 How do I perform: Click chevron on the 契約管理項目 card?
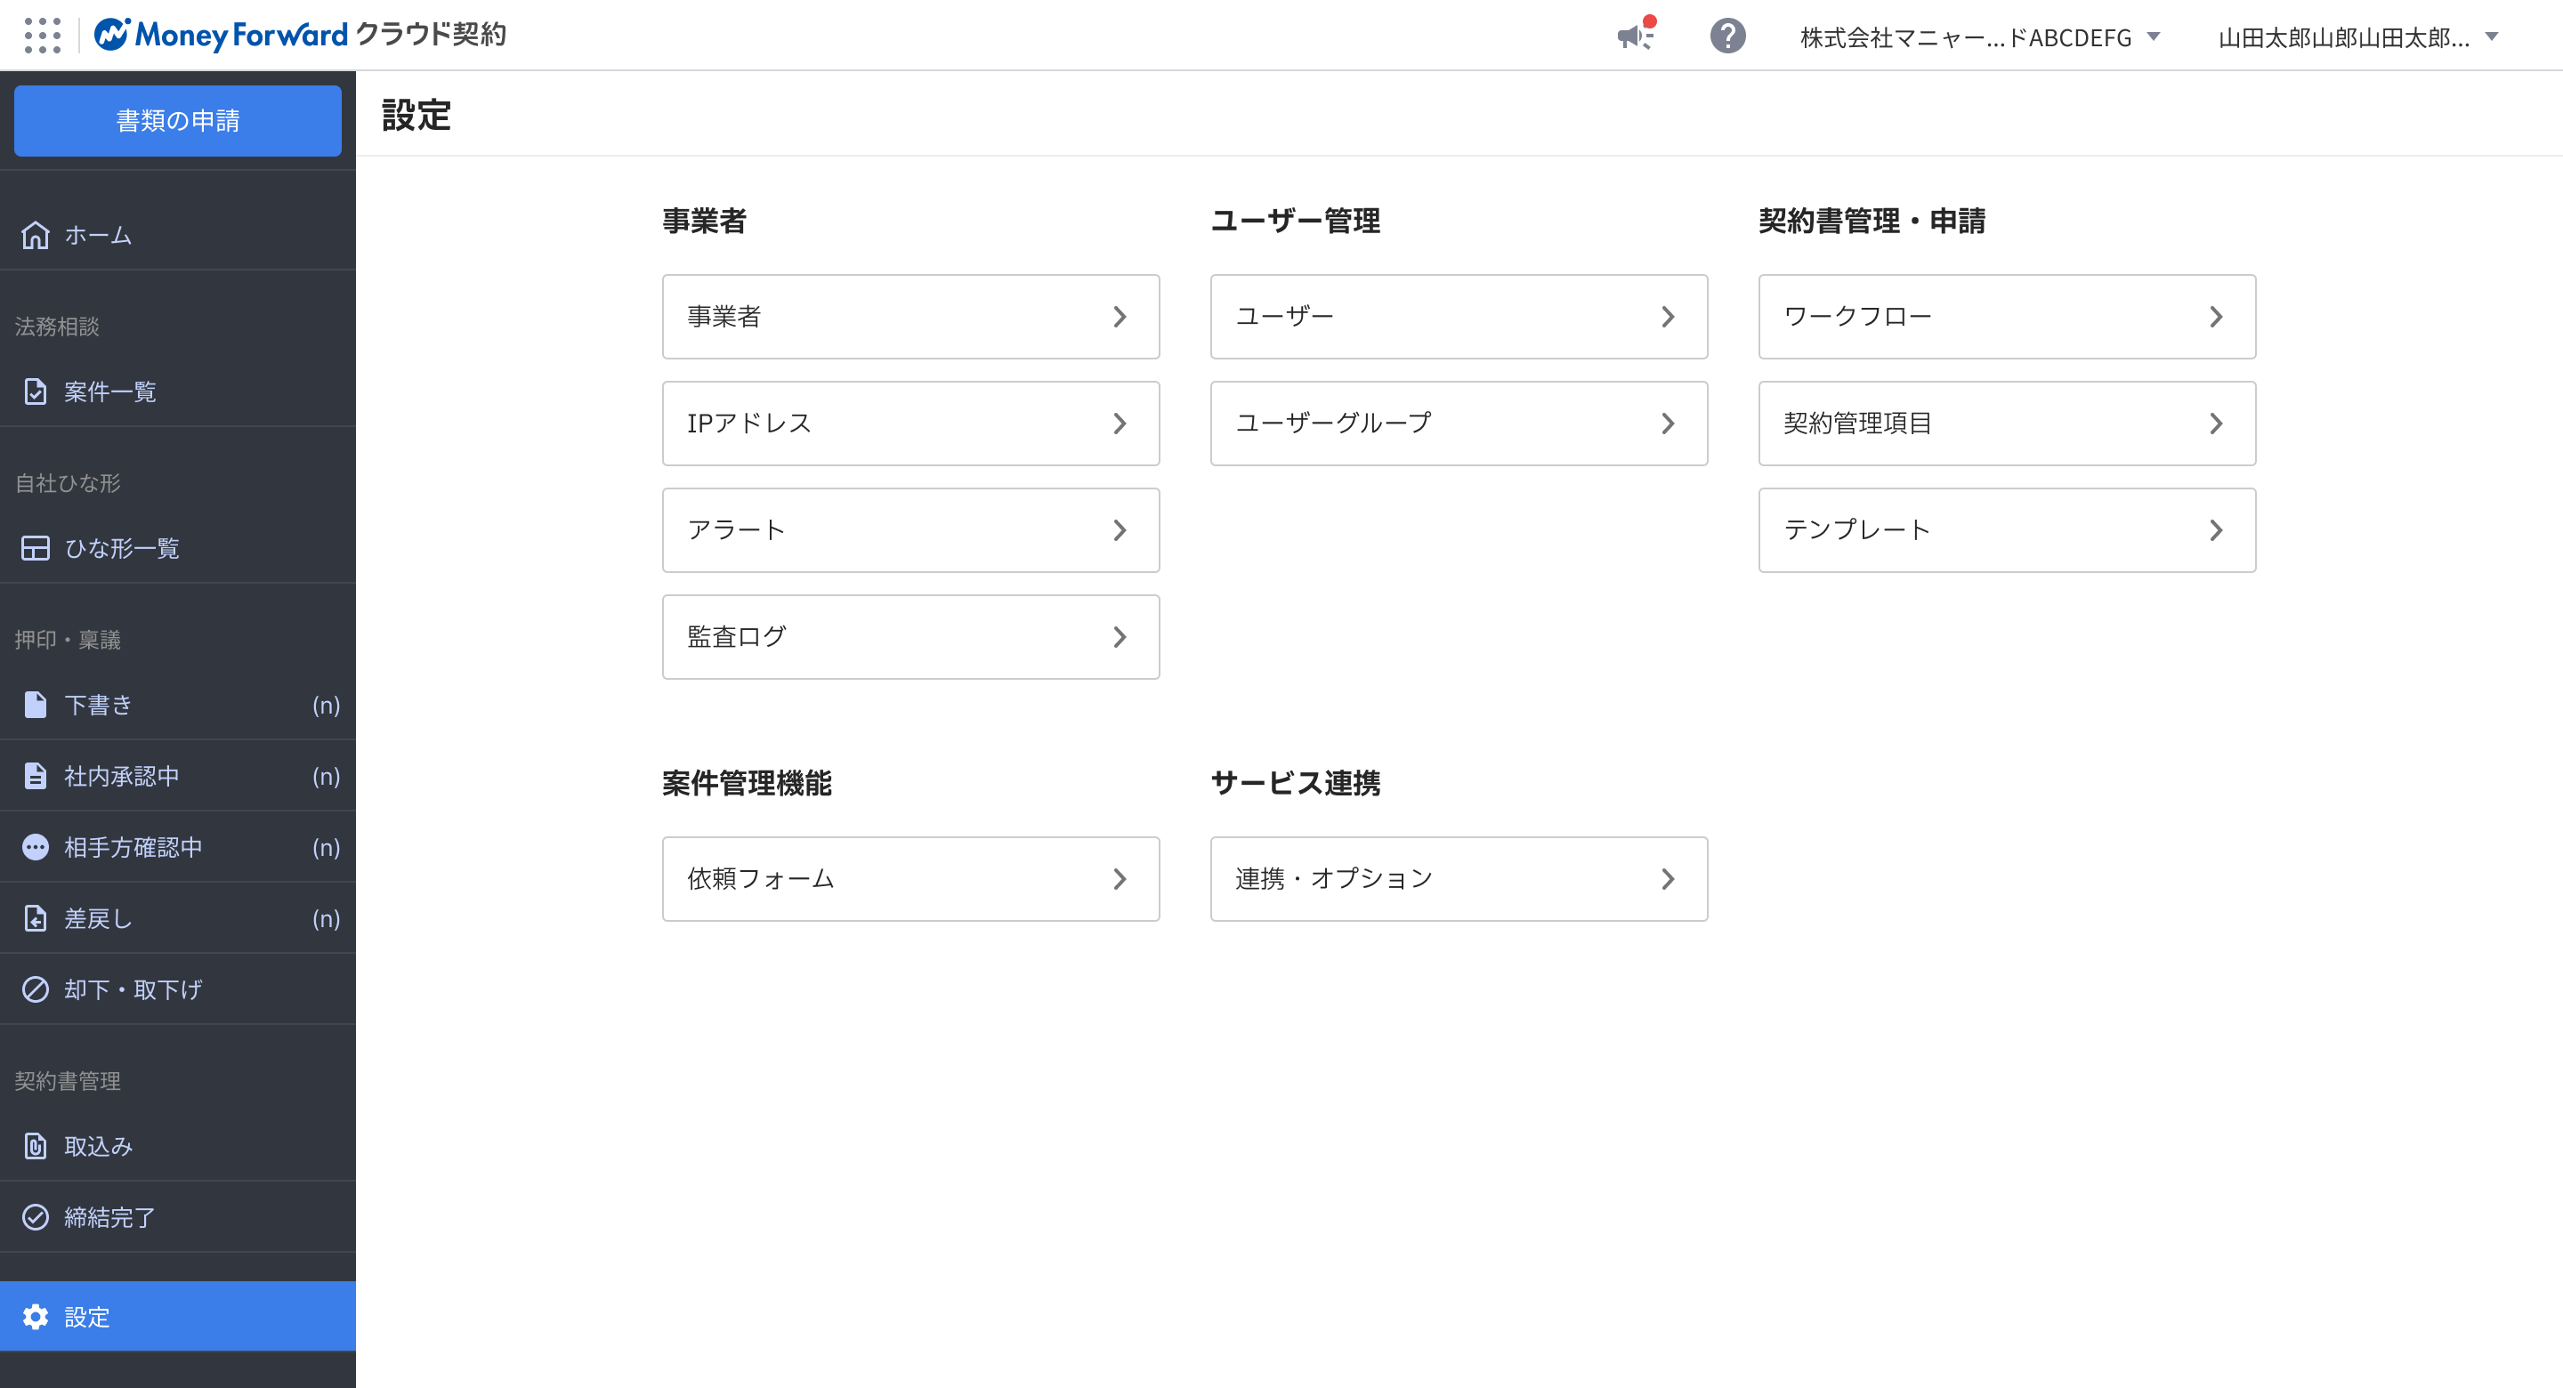pyautogui.click(x=2217, y=423)
